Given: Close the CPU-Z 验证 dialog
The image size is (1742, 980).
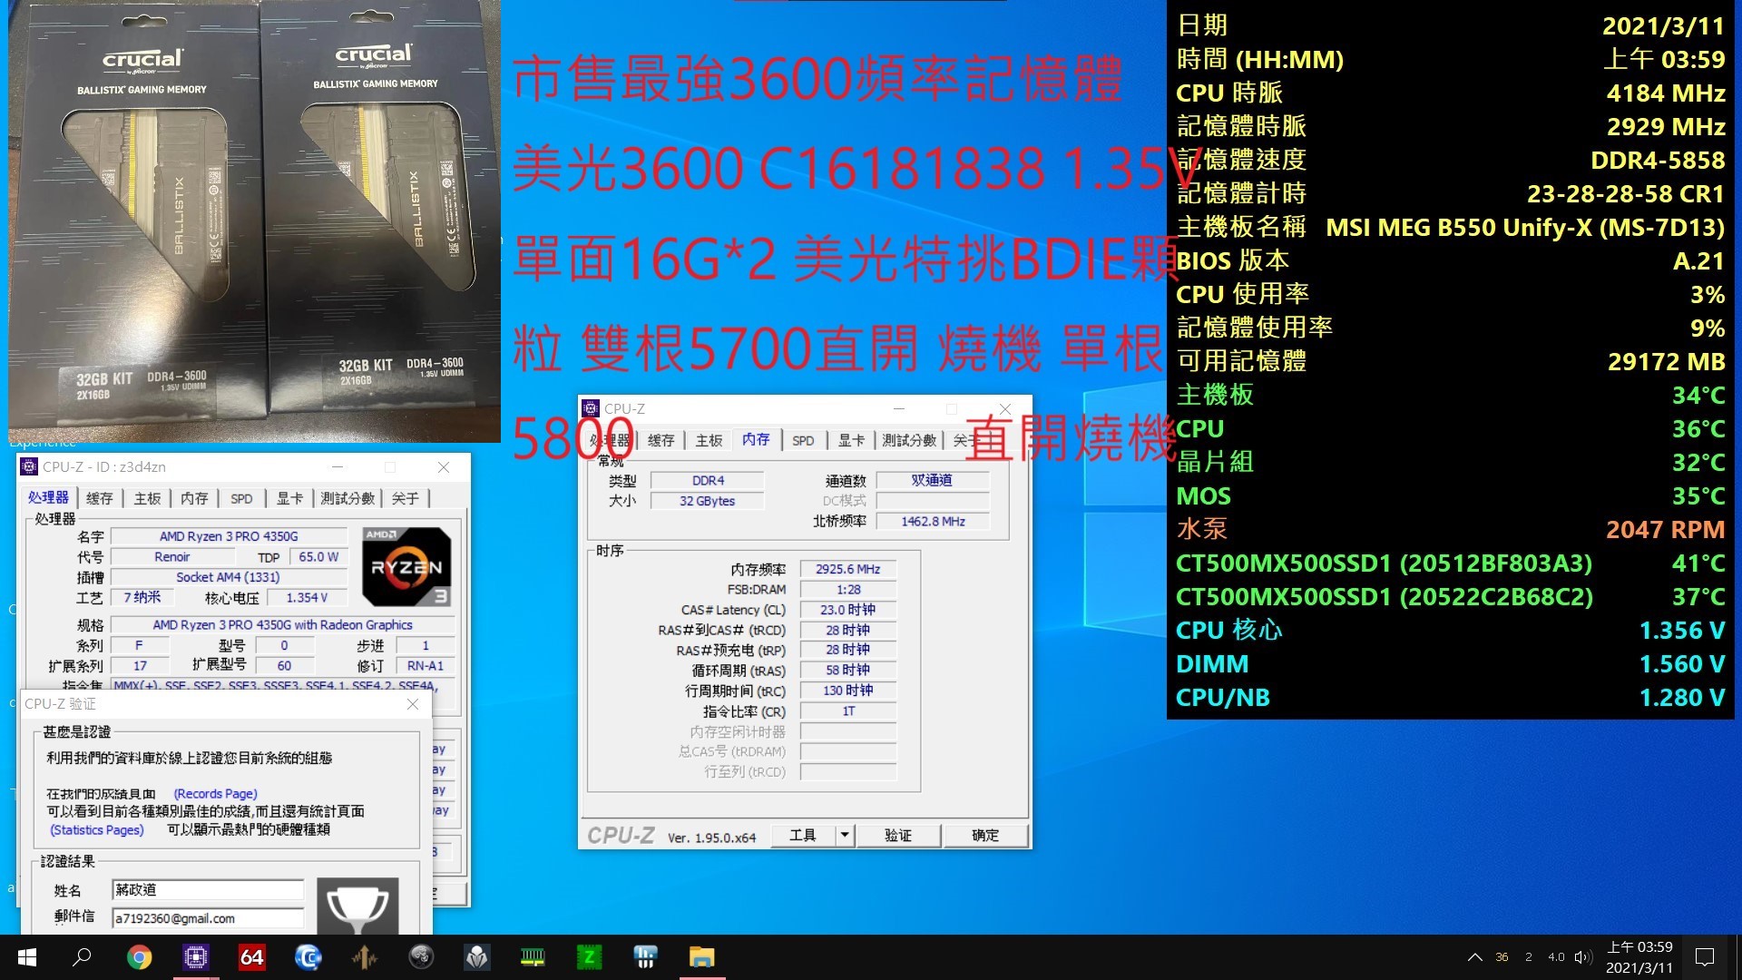Looking at the screenshot, I should point(413,703).
